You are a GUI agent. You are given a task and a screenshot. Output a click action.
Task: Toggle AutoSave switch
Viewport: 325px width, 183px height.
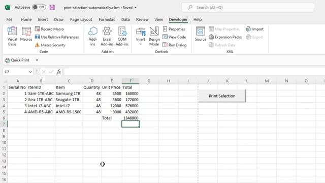(x=39, y=7)
